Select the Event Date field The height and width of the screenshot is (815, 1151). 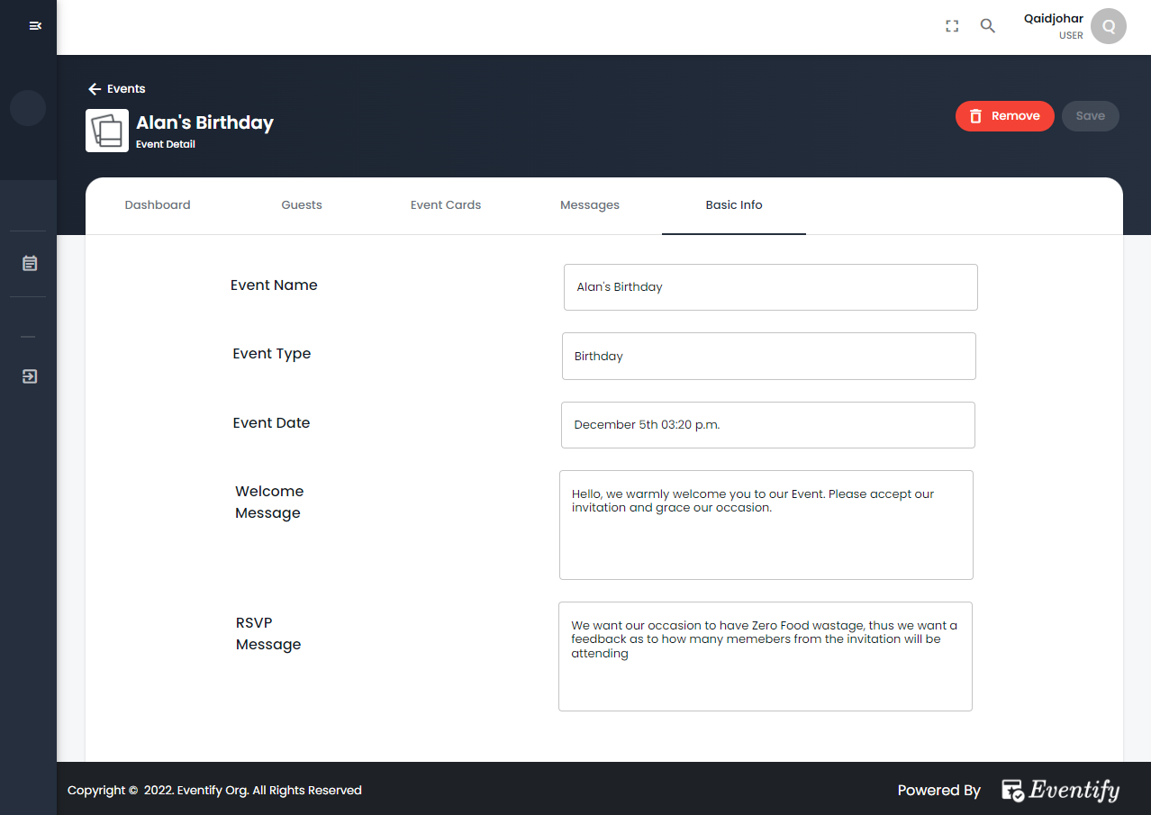(767, 424)
